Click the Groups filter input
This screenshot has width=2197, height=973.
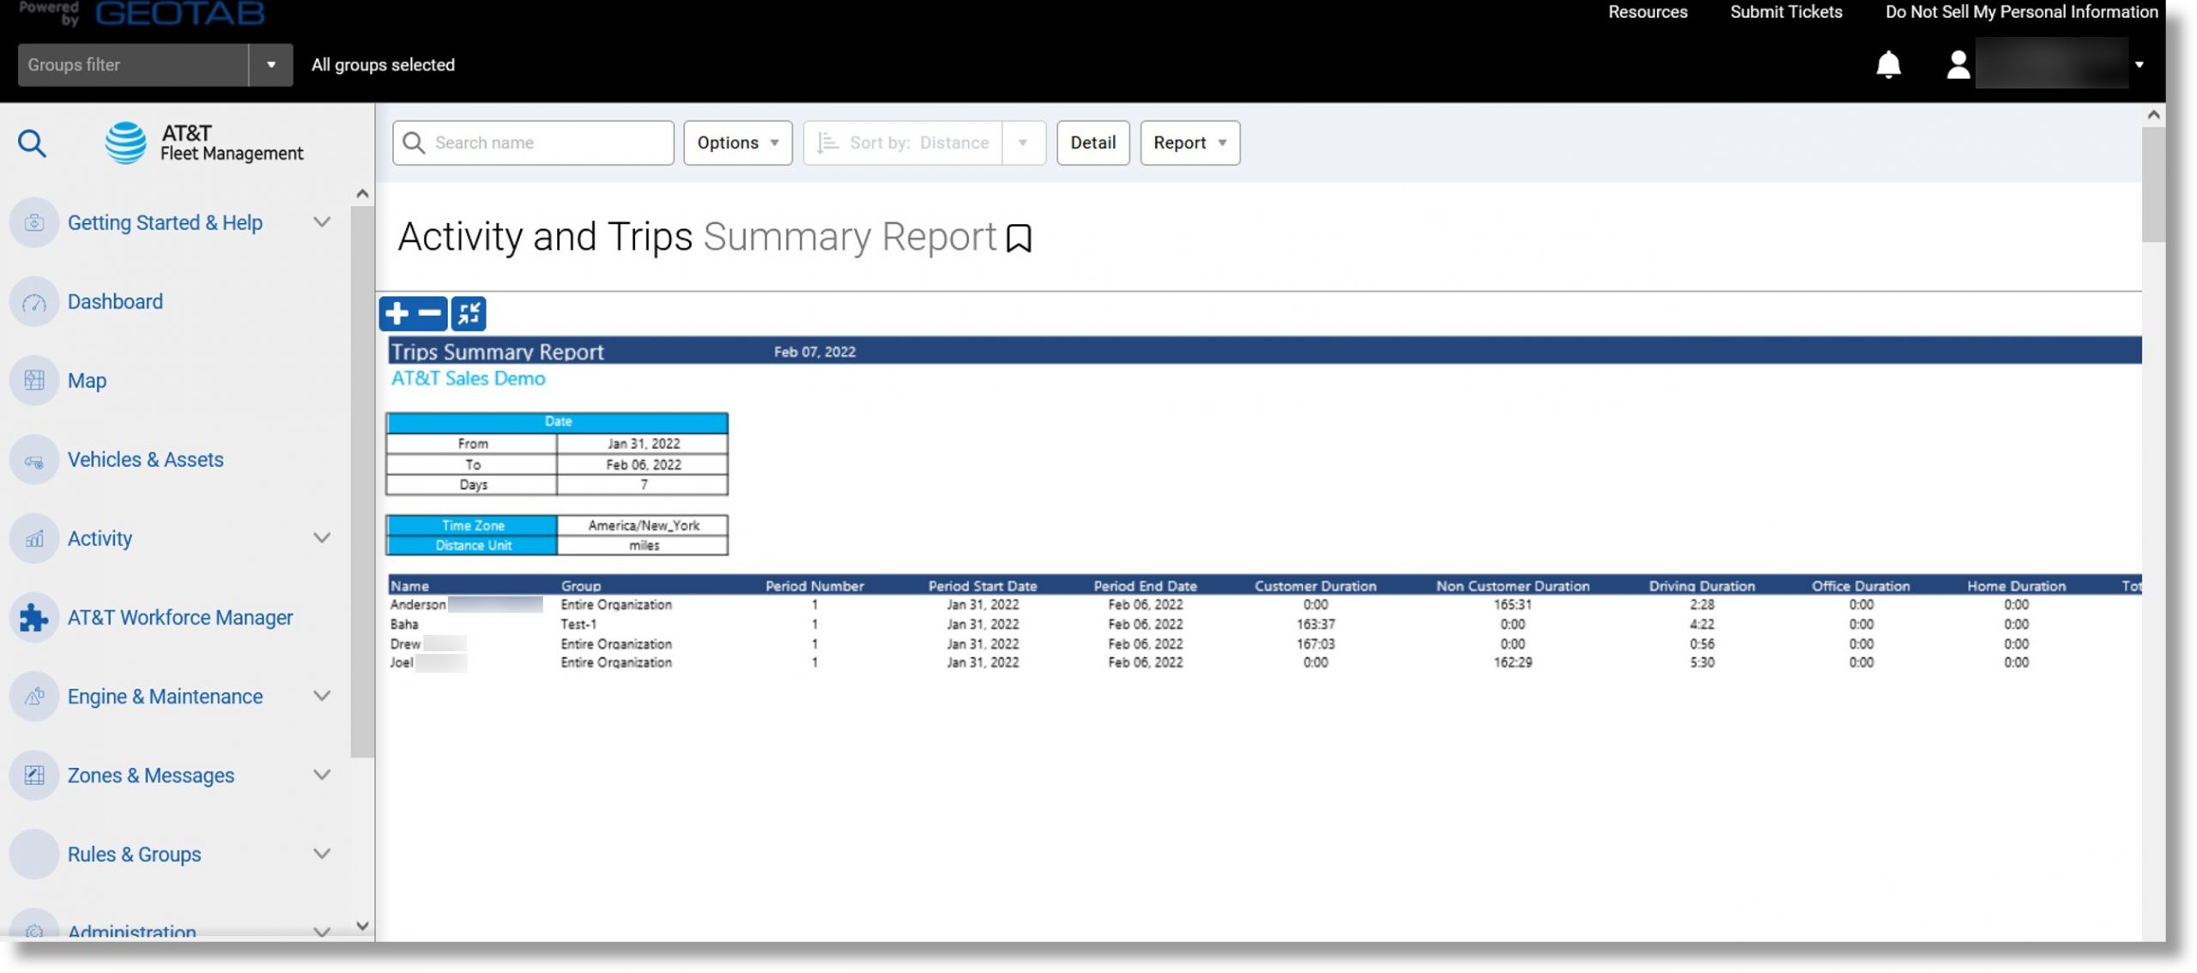[133, 64]
